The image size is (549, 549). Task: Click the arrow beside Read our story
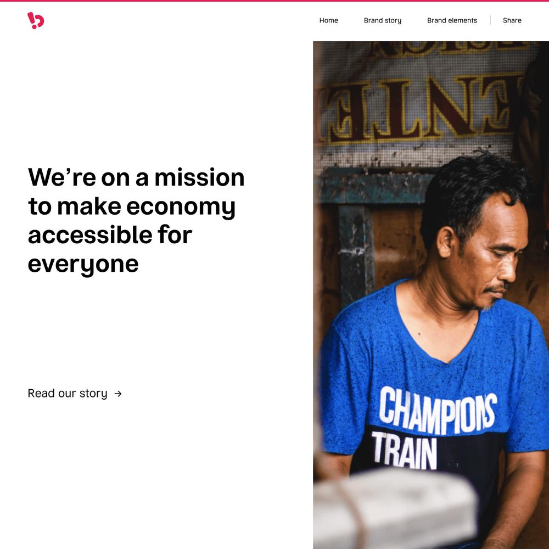pos(118,394)
